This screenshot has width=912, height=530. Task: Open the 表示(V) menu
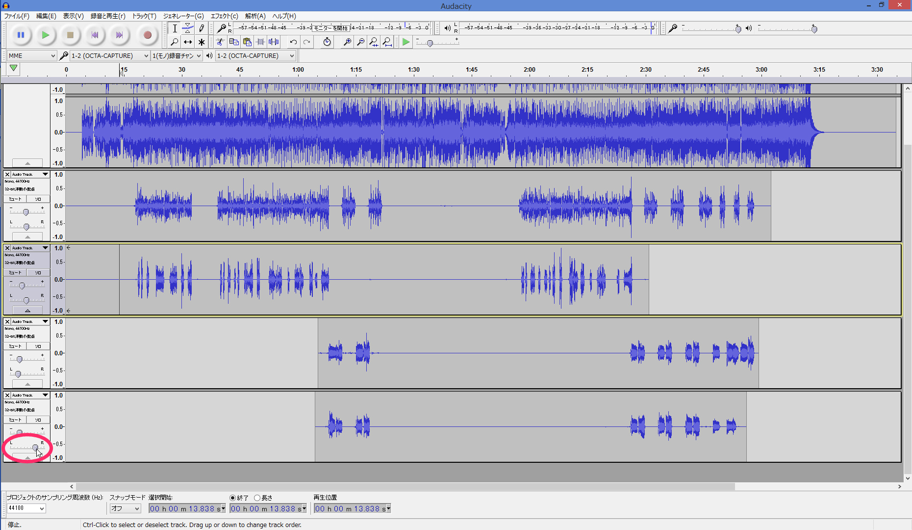tap(74, 16)
